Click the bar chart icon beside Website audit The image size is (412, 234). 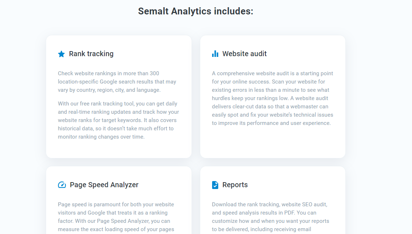215,54
